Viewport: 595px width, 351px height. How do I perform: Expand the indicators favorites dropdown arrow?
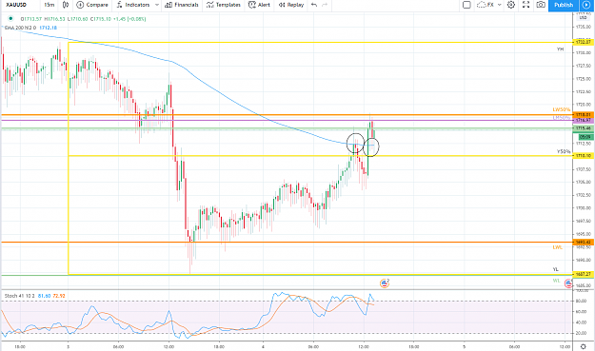coord(157,5)
